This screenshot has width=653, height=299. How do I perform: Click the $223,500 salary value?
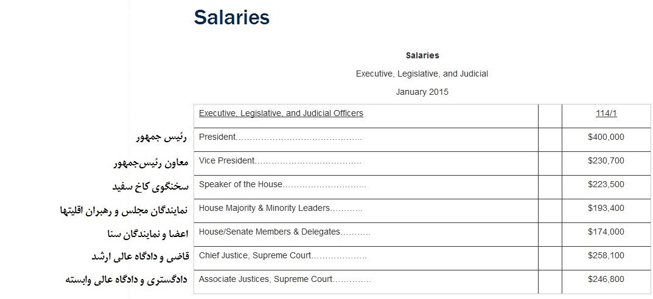pyautogui.click(x=606, y=185)
